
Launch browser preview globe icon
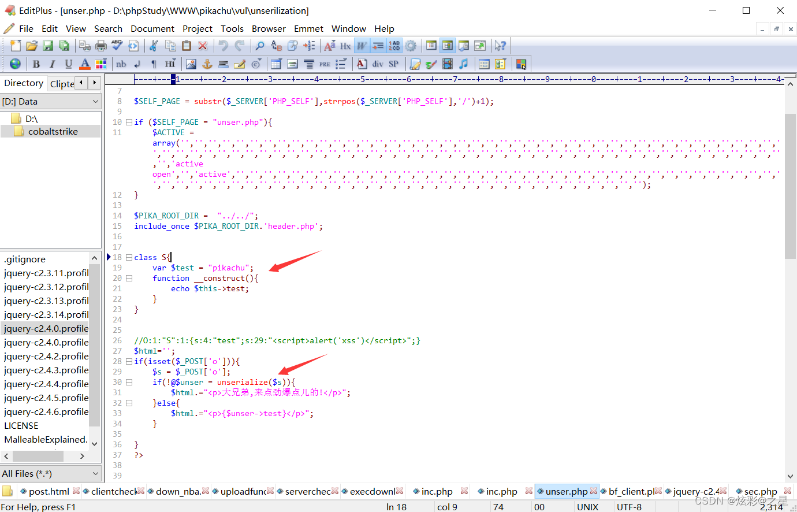point(16,64)
